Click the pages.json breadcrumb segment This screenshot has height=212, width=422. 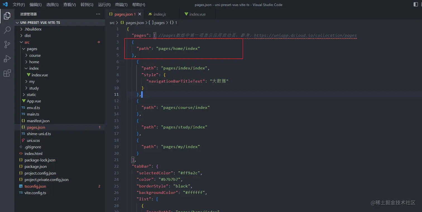(x=135, y=23)
